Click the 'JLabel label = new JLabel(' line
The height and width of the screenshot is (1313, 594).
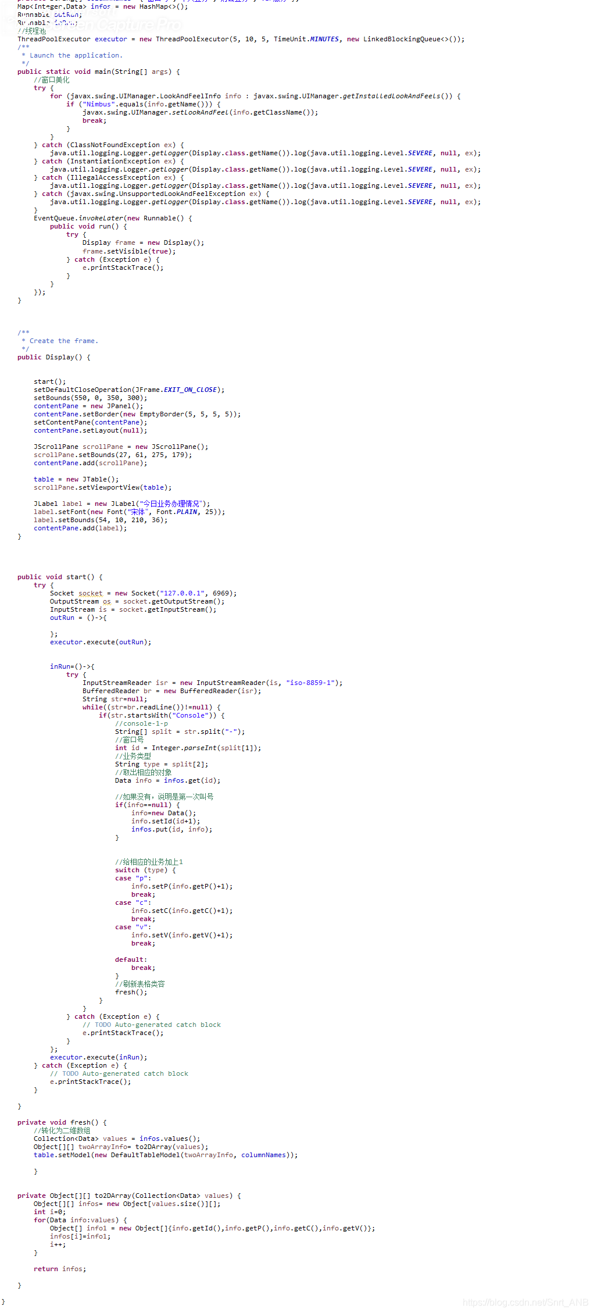tap(121, 504)
